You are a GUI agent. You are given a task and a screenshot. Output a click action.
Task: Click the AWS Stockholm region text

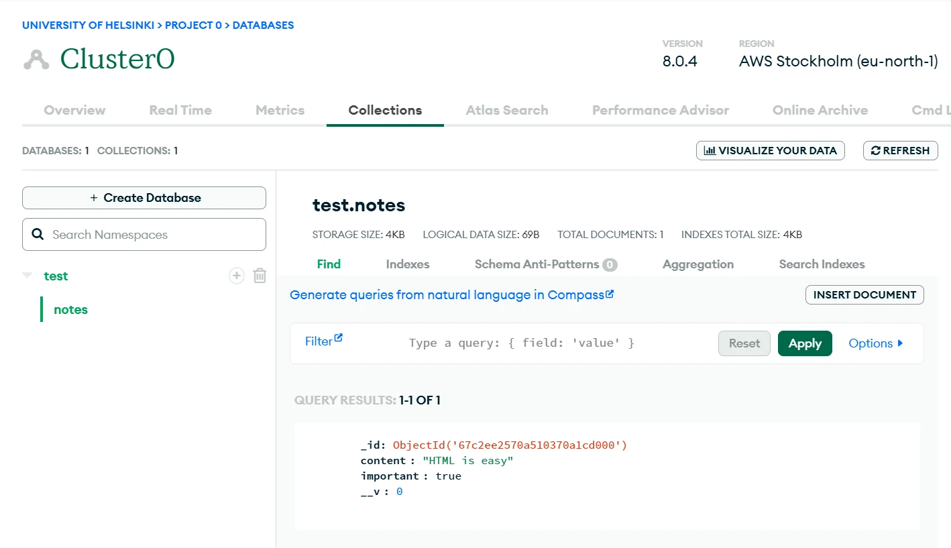pyautogui.click(x=838, y=62)
